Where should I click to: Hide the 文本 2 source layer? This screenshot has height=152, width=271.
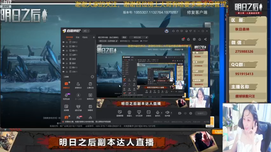[x=63, y=42]
